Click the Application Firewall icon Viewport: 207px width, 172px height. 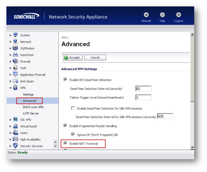click(x=15, y=74)
